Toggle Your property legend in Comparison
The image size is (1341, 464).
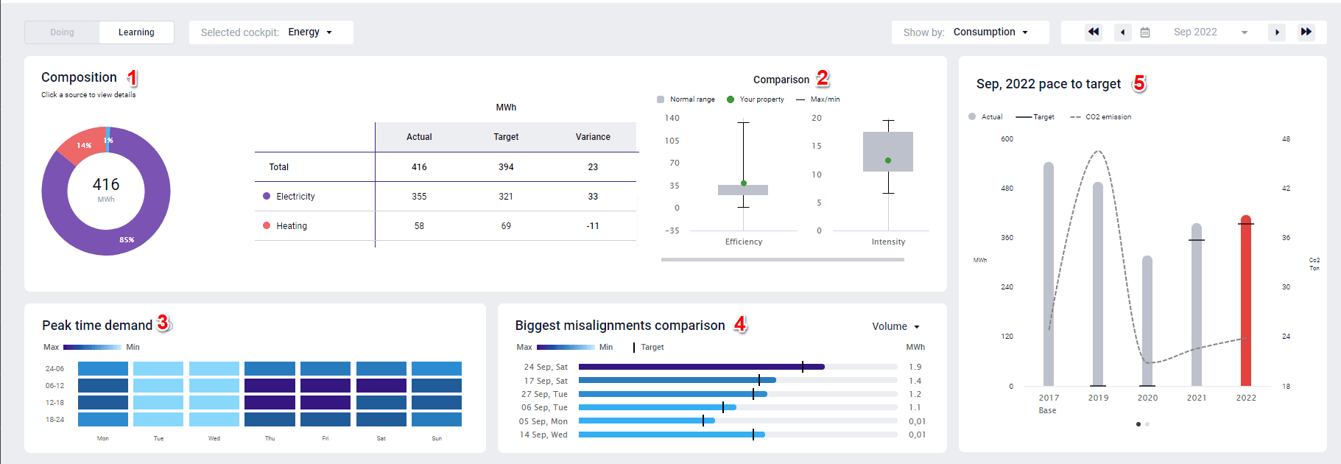pos(756,99)
